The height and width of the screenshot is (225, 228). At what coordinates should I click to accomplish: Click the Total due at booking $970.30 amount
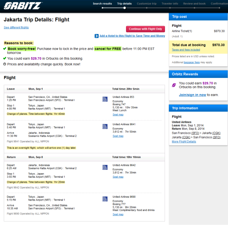(218, 45)
